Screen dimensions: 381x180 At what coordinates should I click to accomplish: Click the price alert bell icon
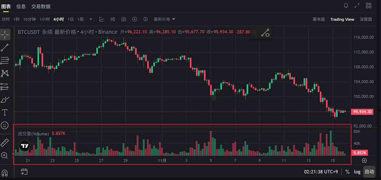346,6
